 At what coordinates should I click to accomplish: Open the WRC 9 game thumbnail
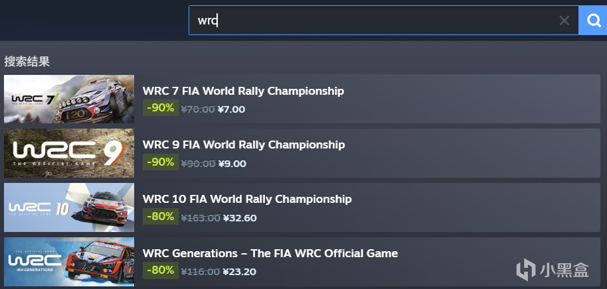[69, 154]
